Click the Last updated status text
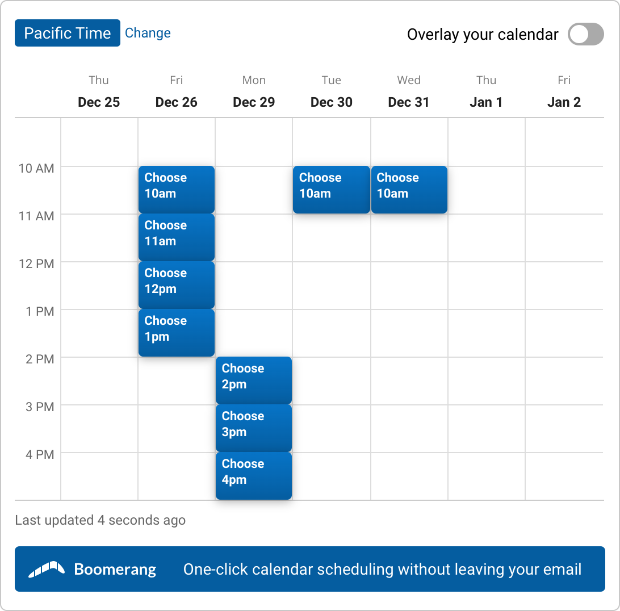Viewport: 620px width, 611px height. (100, 520)
